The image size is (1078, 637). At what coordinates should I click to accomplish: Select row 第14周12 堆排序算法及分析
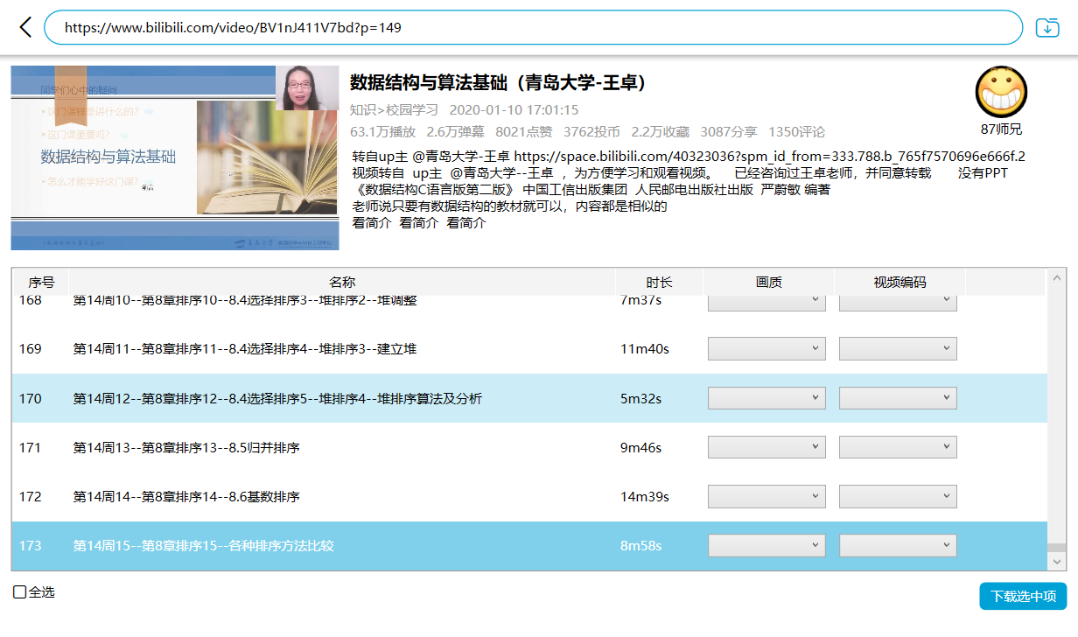(529, 398)
